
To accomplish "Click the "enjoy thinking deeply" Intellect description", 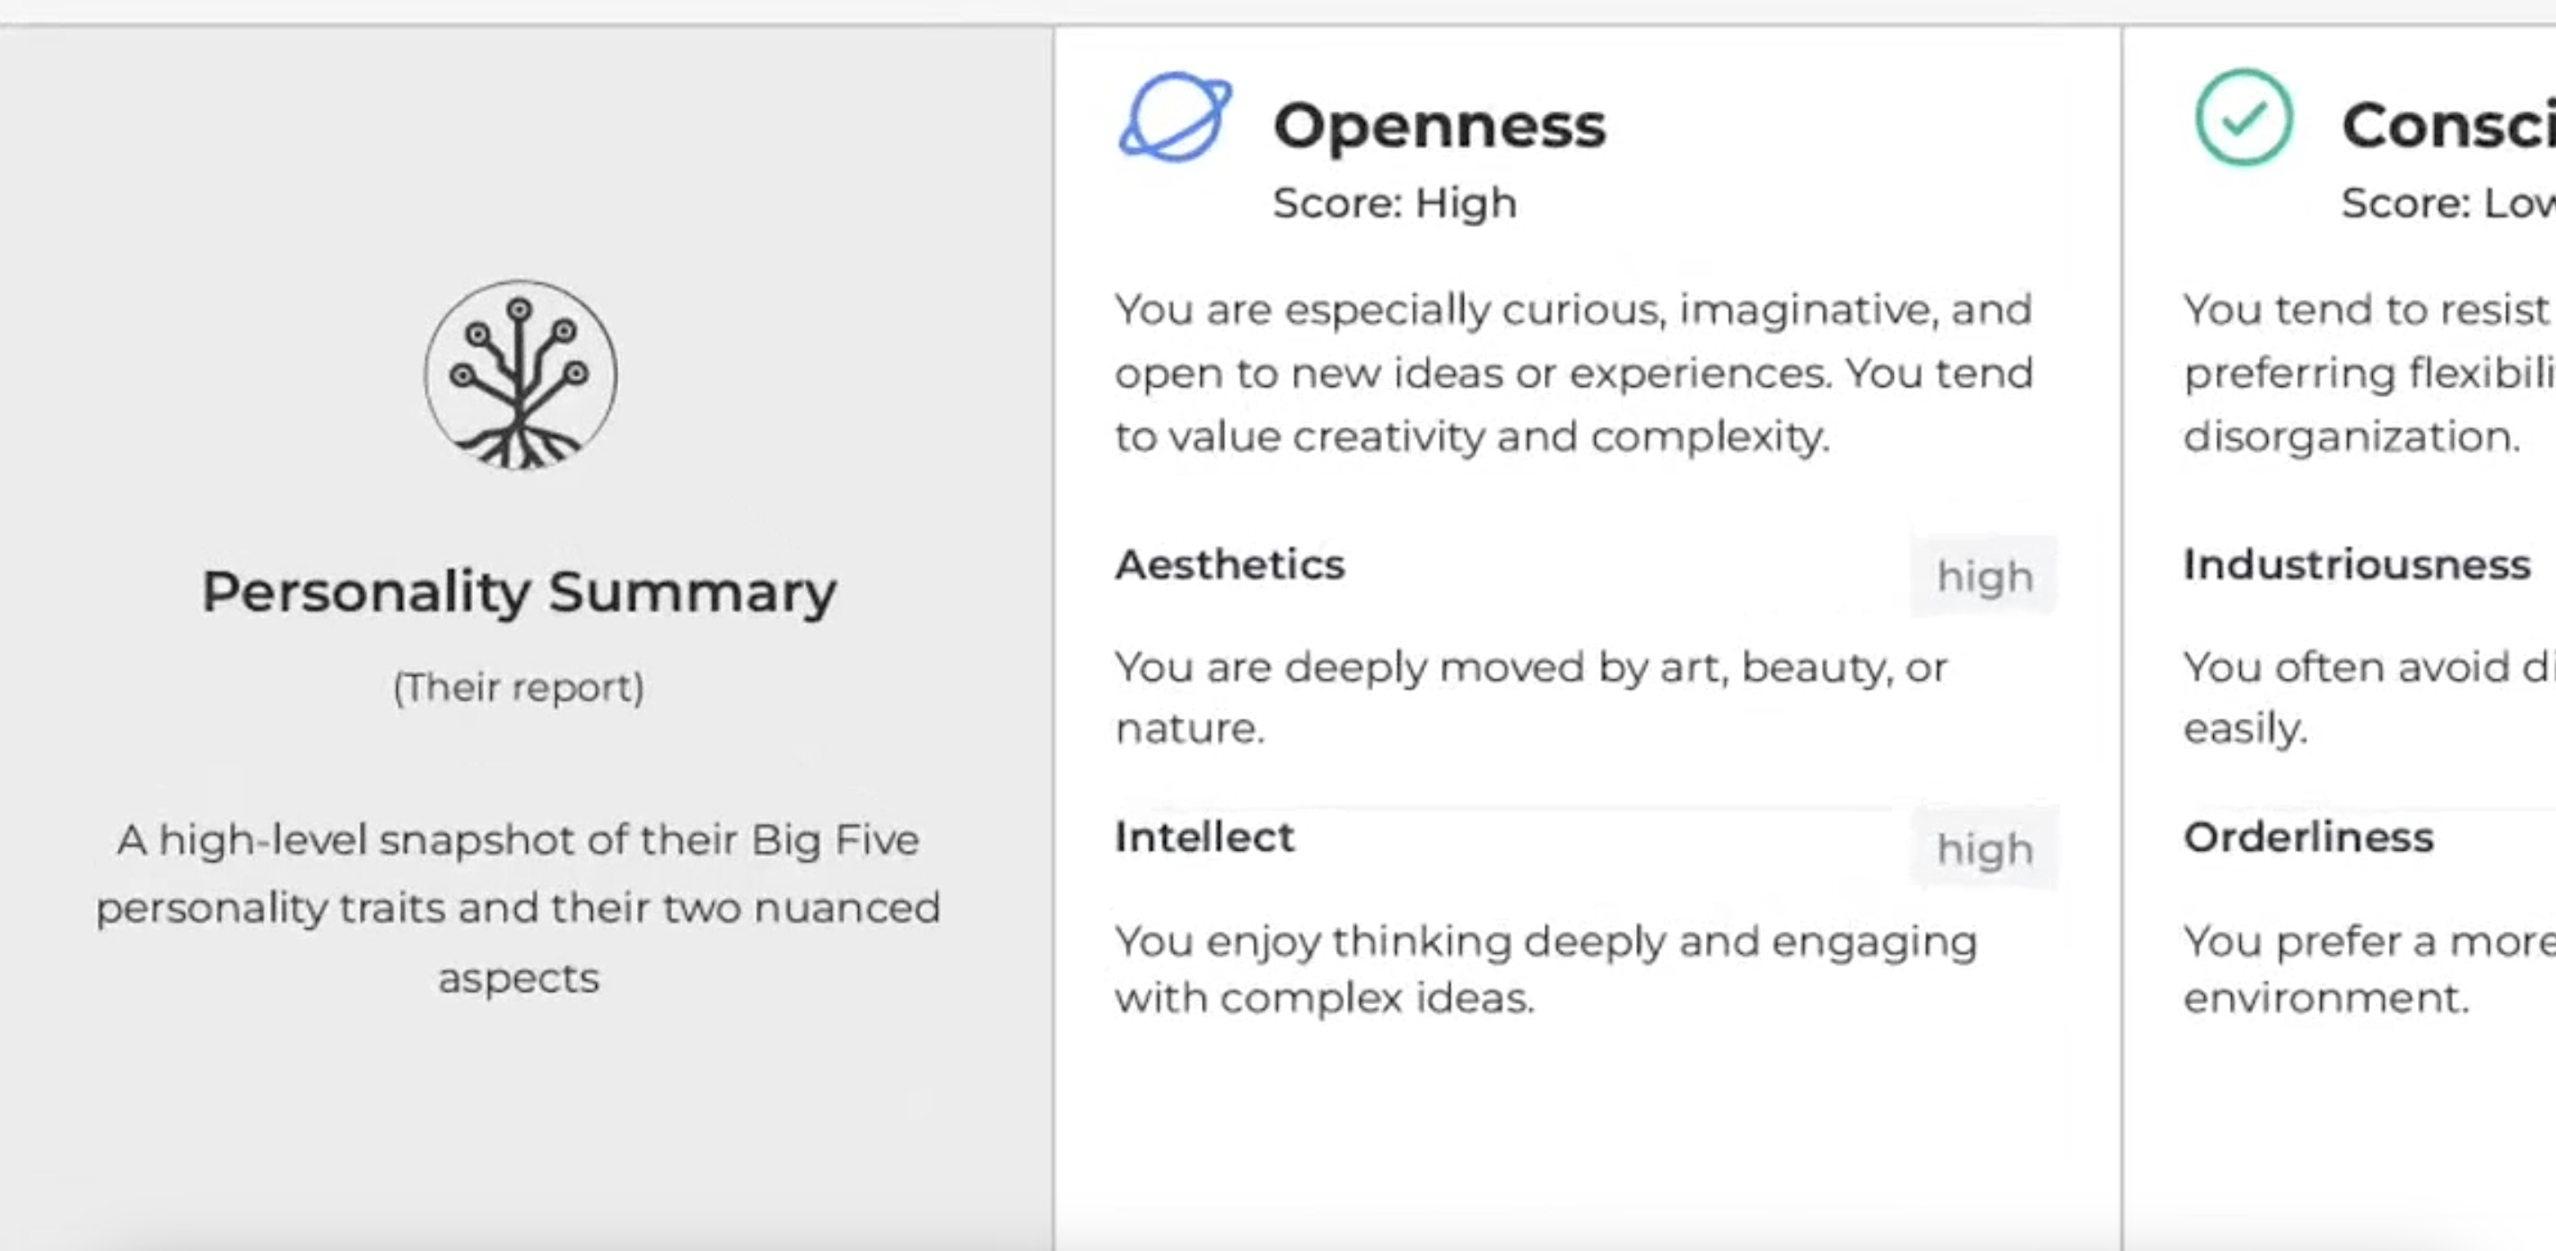I will (1545, 969).
